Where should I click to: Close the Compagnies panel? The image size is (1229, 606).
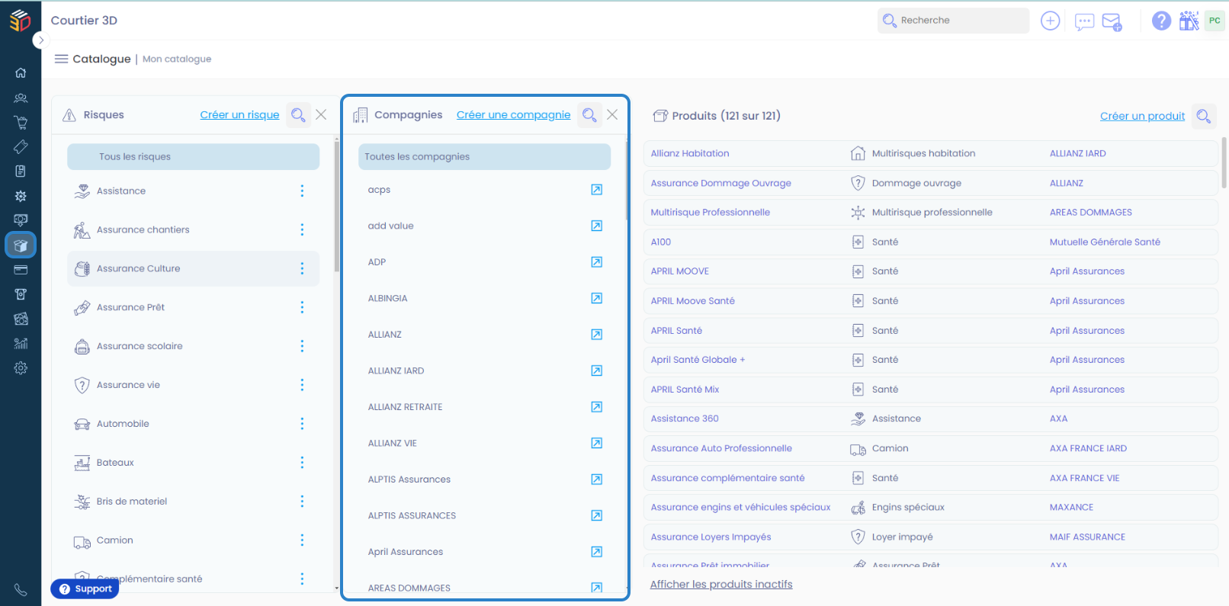[x=612, y=114]
